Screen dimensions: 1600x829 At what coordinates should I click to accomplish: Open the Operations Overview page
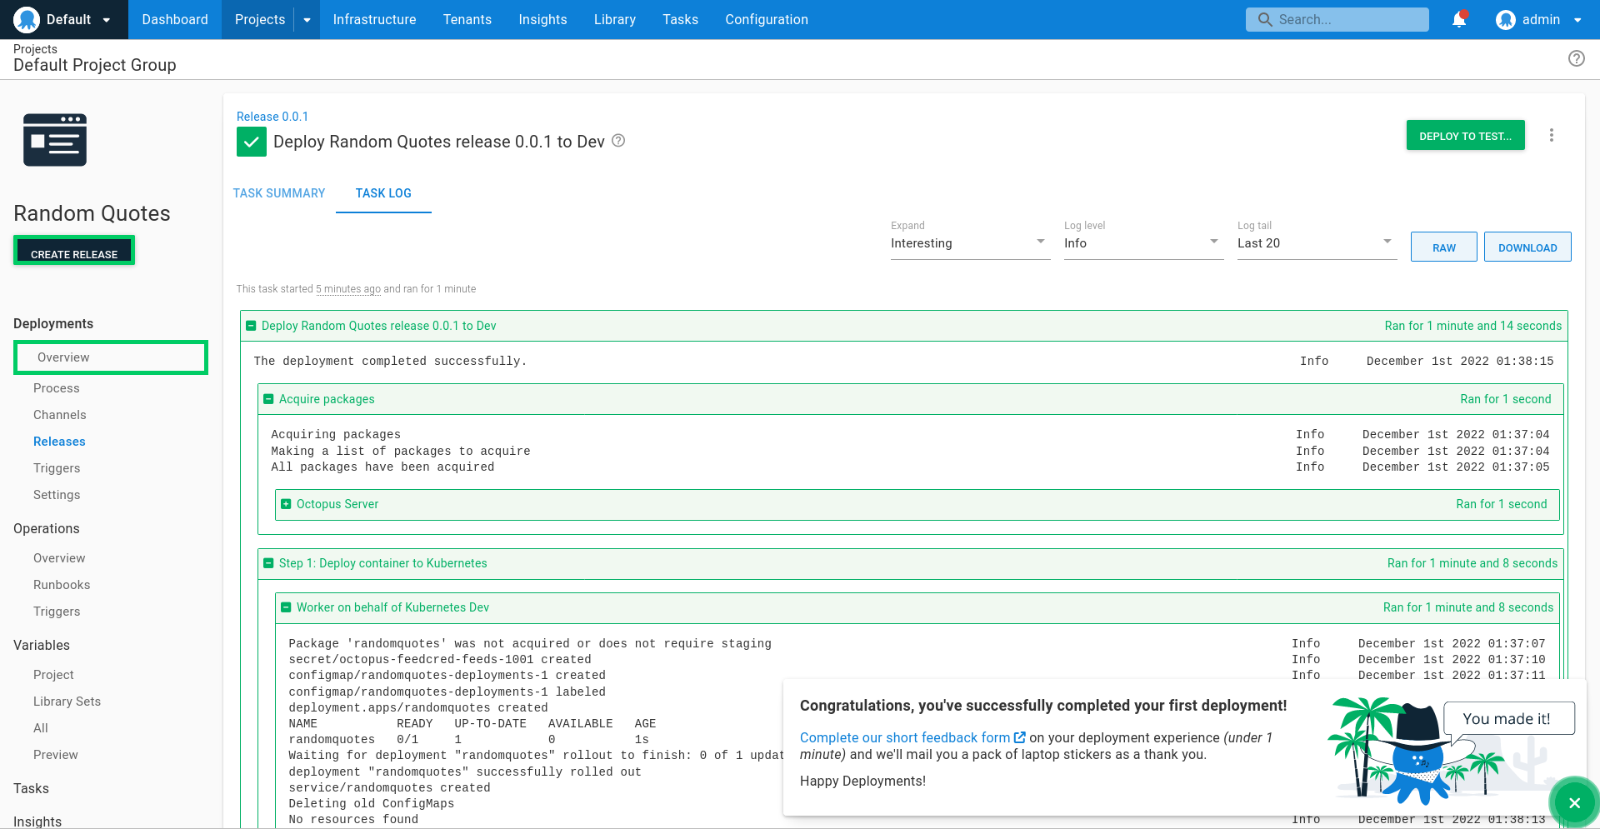59,558
